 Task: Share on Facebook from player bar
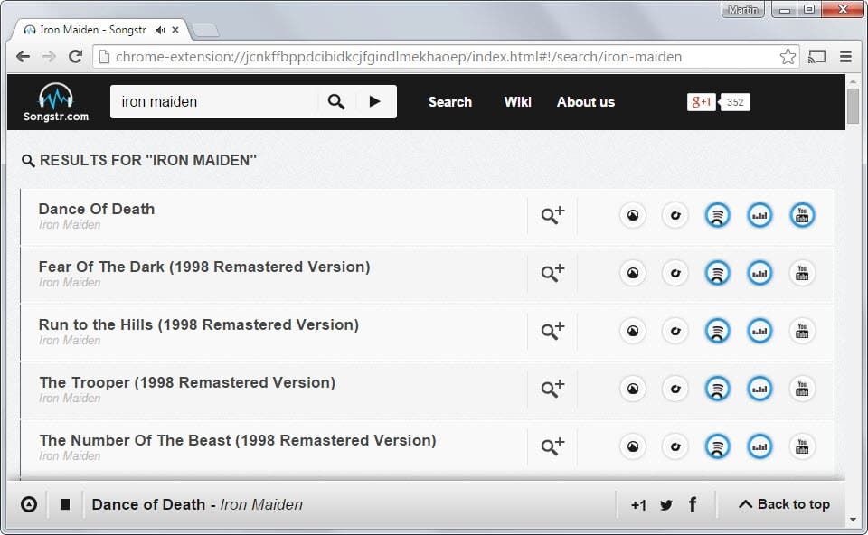(692, 504)
